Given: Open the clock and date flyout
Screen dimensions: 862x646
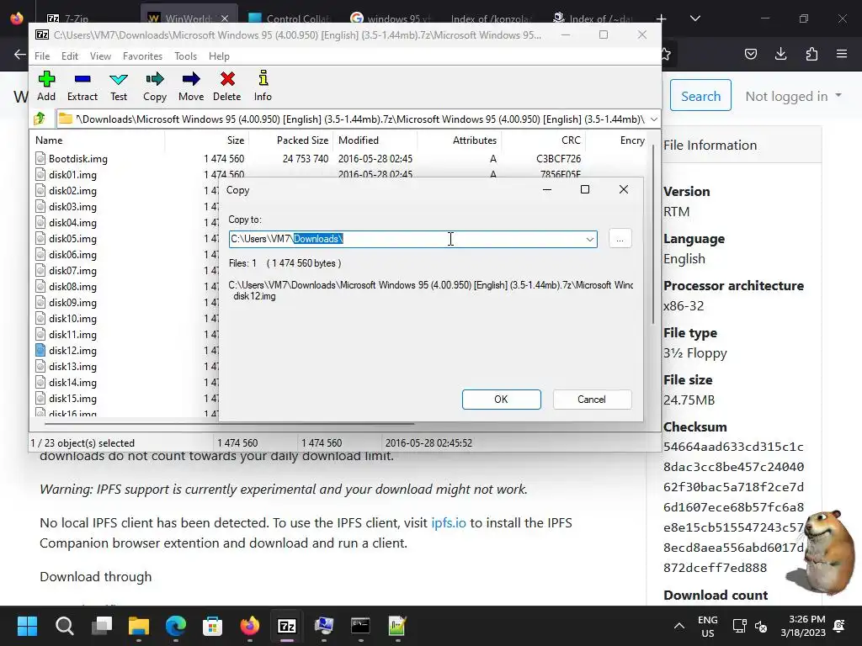Looking at the screenshot, I should point(802,626).
